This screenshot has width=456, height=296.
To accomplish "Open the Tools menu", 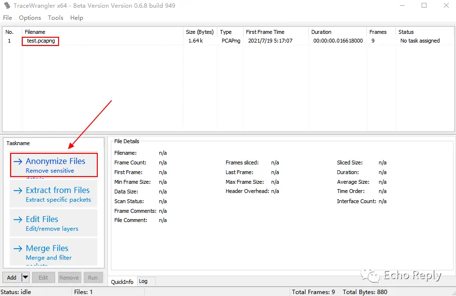I will click(x=56, y=18).
